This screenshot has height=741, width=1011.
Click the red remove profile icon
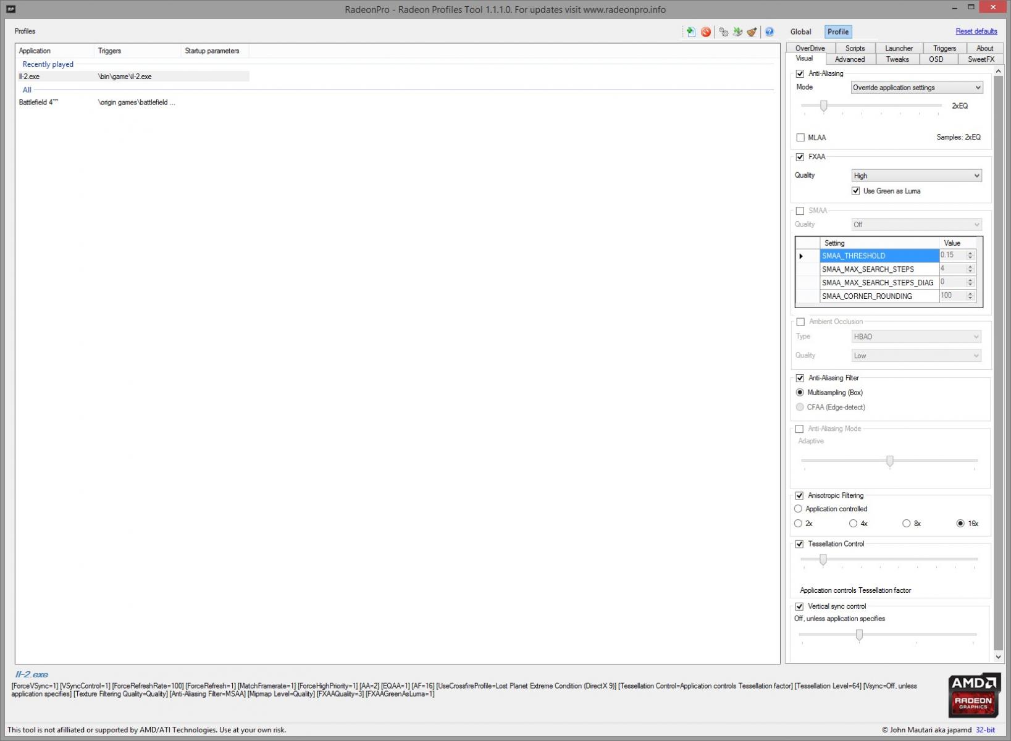706,31
